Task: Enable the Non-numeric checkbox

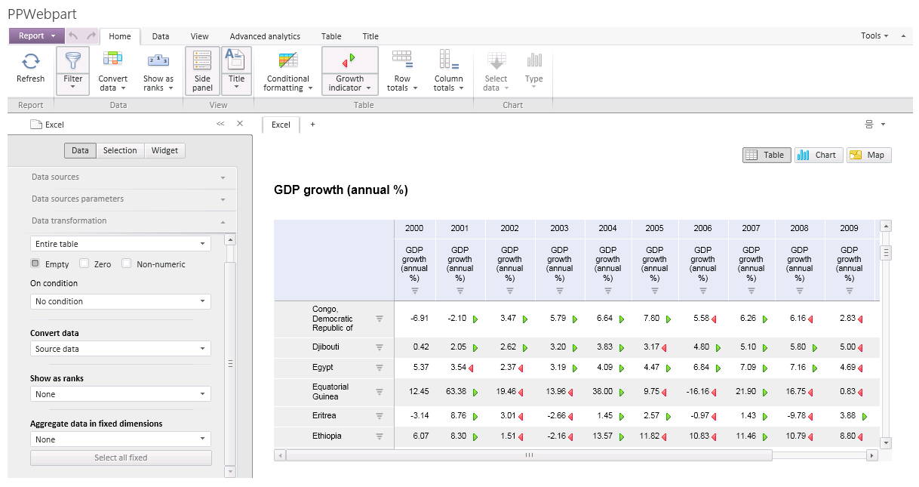Action: 127,264
